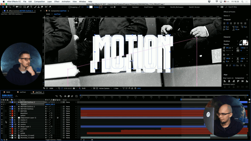The width and height of the screenshot is (251, 141).
Task: Center align text in Paragraph panel
Action: tap(227, 23)
